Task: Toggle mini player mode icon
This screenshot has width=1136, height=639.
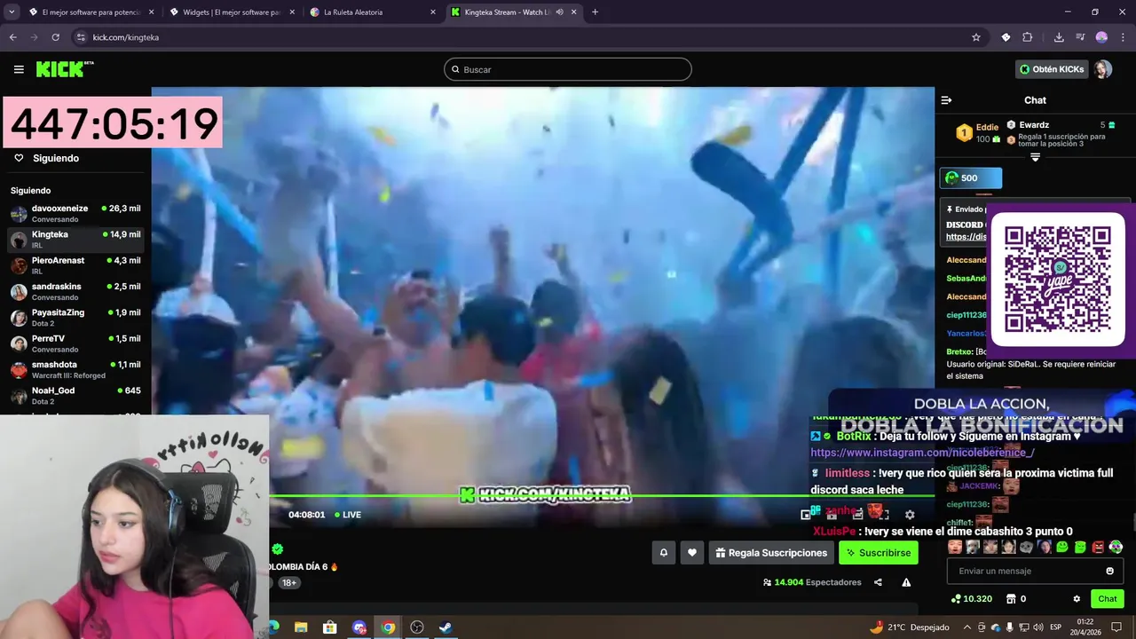Action: pos(806,515)
